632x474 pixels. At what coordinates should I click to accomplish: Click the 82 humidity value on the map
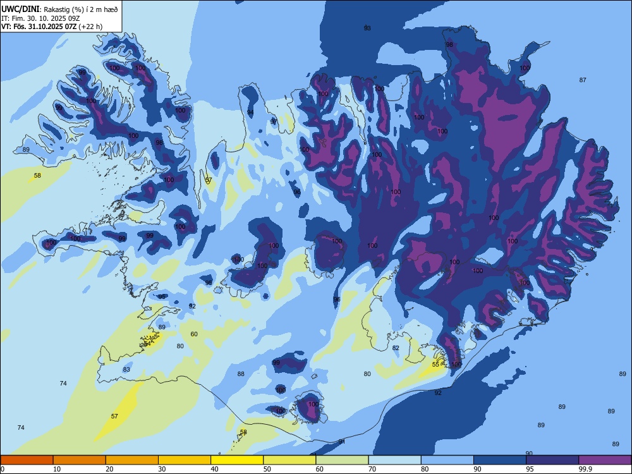point(396,348)
